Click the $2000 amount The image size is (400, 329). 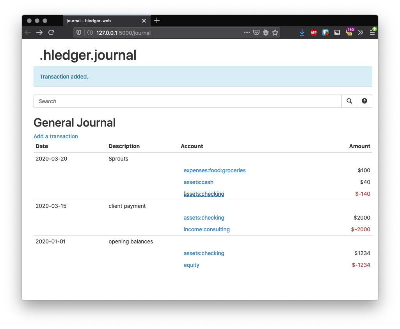point(362,218)
